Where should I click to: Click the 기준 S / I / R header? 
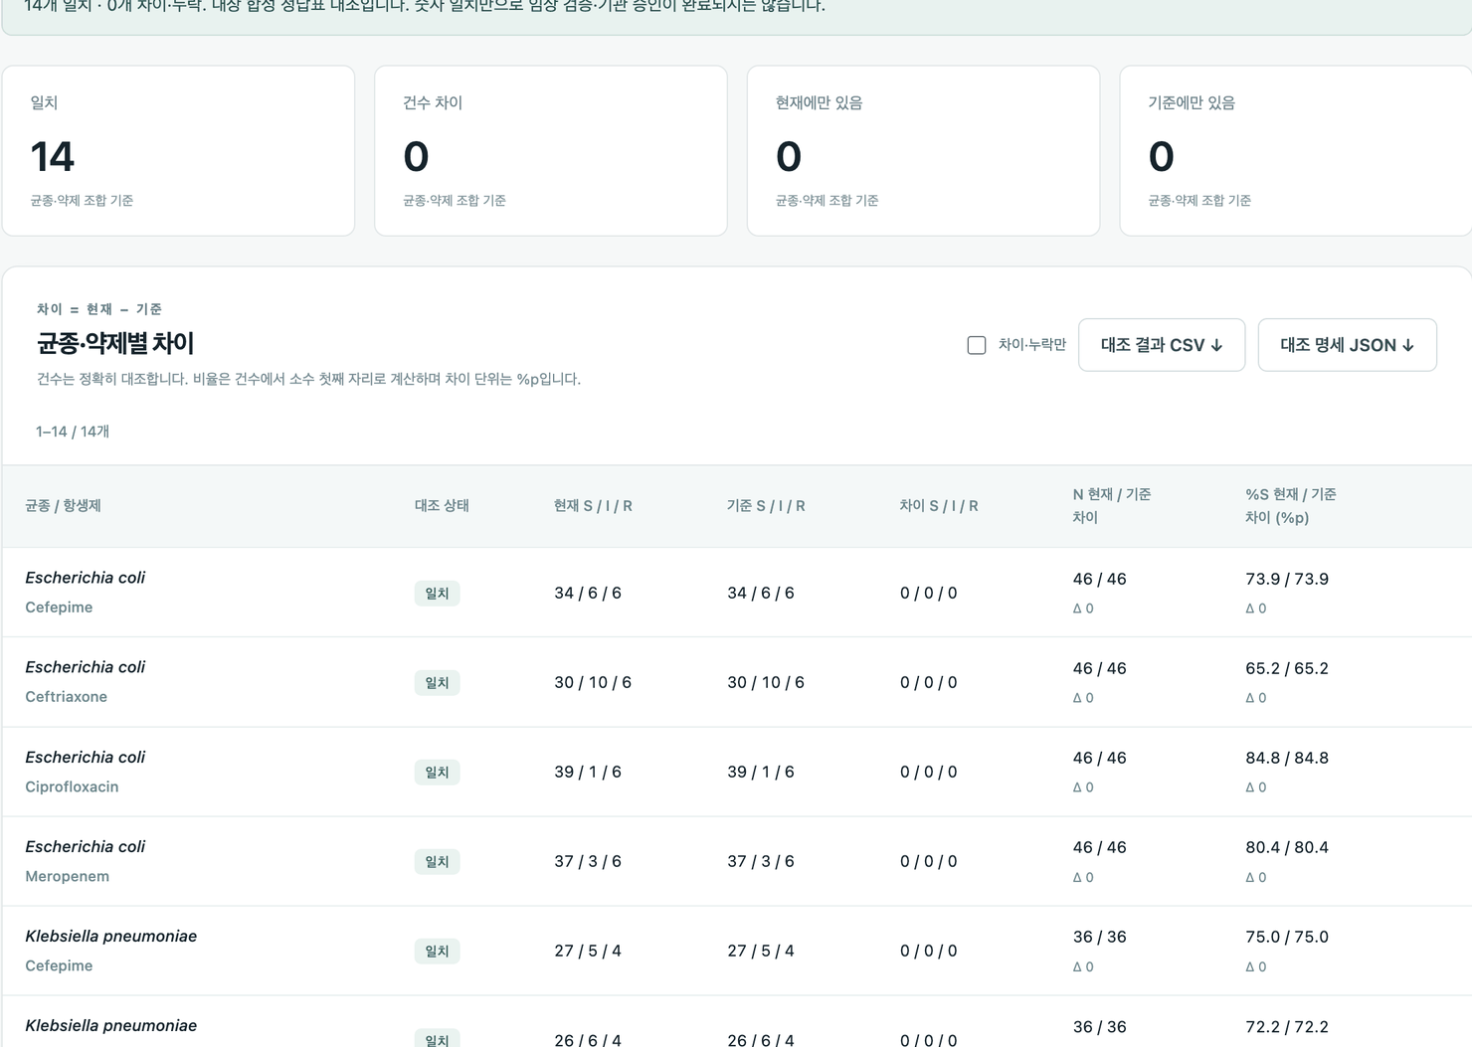click(x=766, y=506)
